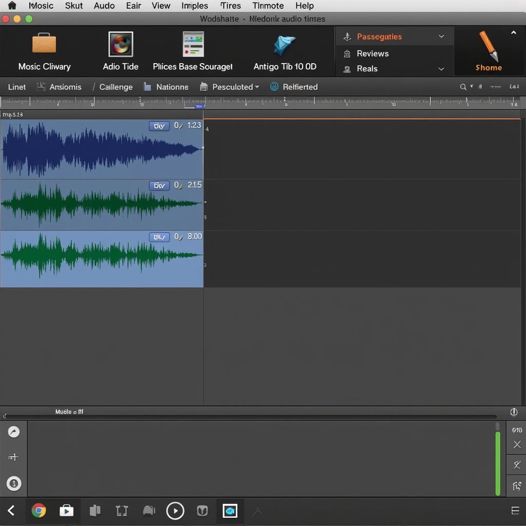The width and height of the screenshot is (526, 526).
Task: Click the Linet button
Action: click(x=17, y=87)
